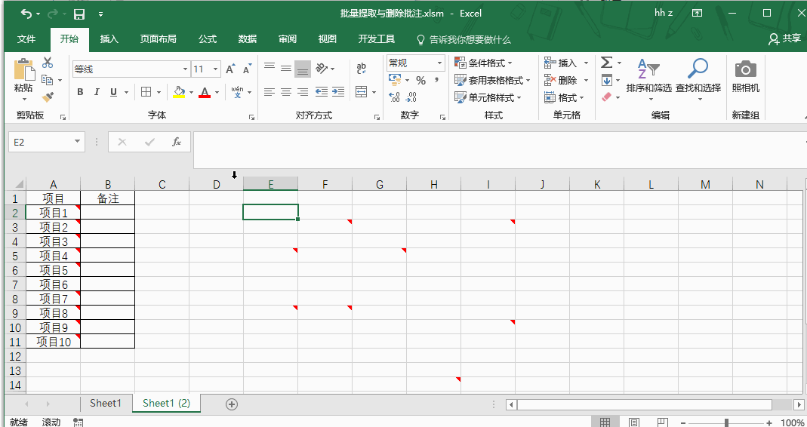The image size is (807, 427).
Task: Toggle bold formatting
Action: (x=80, y=92)
